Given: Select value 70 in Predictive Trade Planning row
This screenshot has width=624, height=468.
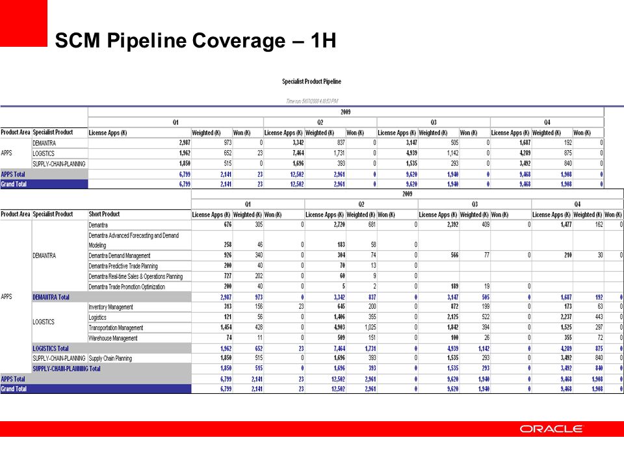Looking at the screenshot, I should click(x=343, y=265).
